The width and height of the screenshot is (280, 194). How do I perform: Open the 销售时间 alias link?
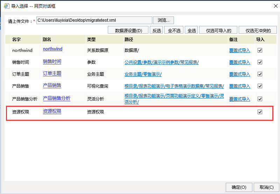point(52,61)
